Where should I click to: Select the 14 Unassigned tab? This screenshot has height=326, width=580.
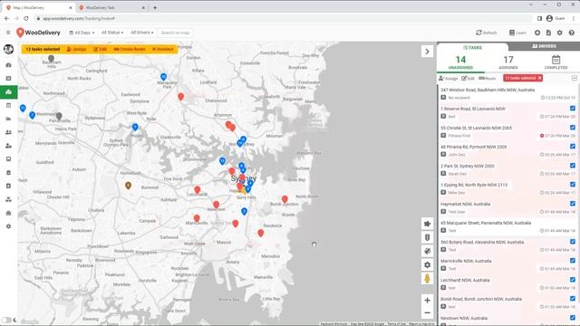coord(460,62)
